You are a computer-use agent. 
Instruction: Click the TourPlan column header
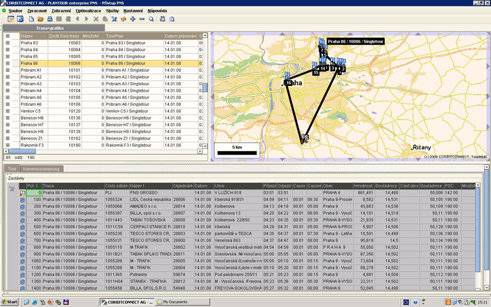pyautogui.click(x=134, y=36)
